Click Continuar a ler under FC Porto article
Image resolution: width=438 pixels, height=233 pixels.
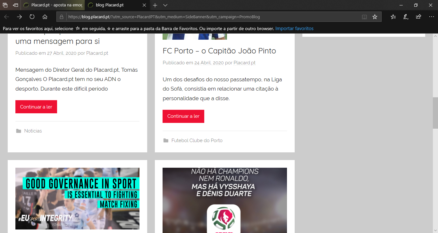[x=183, y=116]
